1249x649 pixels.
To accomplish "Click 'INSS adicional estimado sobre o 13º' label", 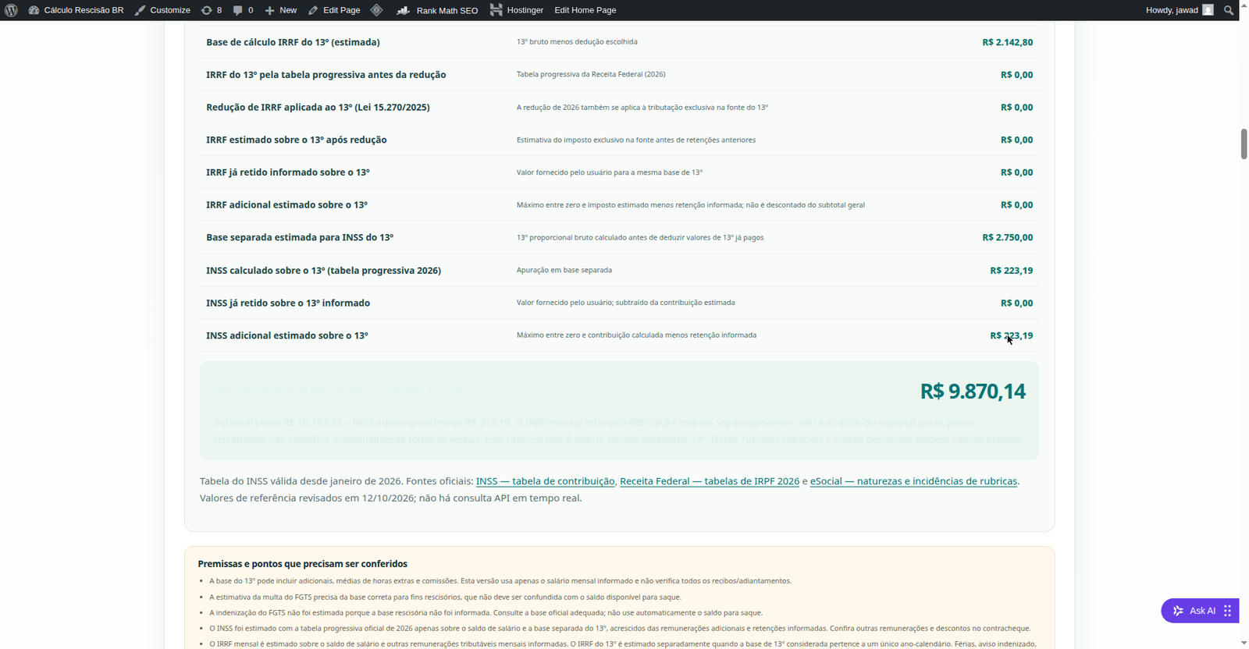I will tap(287, 335).
